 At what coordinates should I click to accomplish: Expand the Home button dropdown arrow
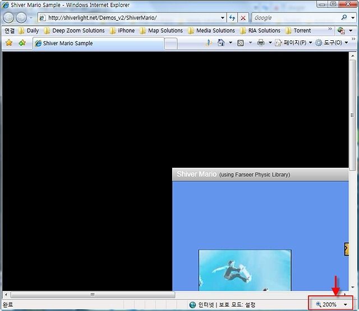click(x=231, y=43)
